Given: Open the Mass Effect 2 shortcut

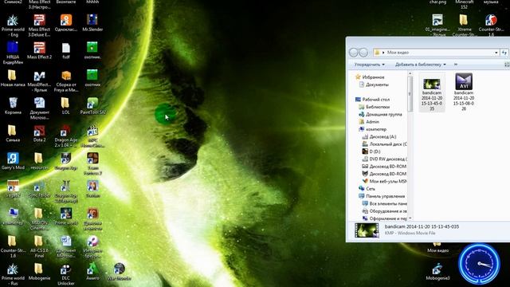Looking at the screenshot, I should click(39, 50).
